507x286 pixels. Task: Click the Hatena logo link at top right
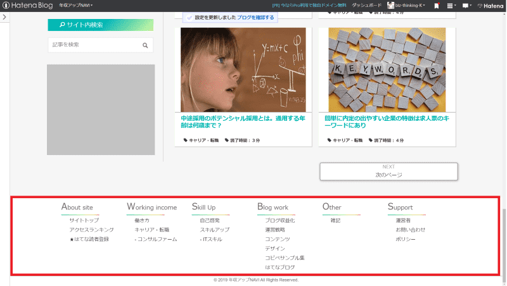491,6
